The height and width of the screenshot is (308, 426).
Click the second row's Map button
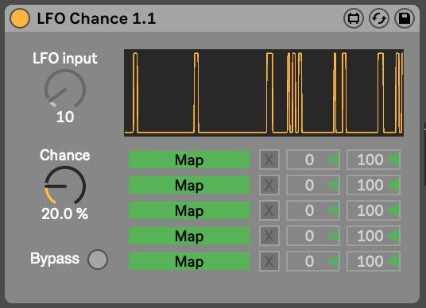(189, 185)
